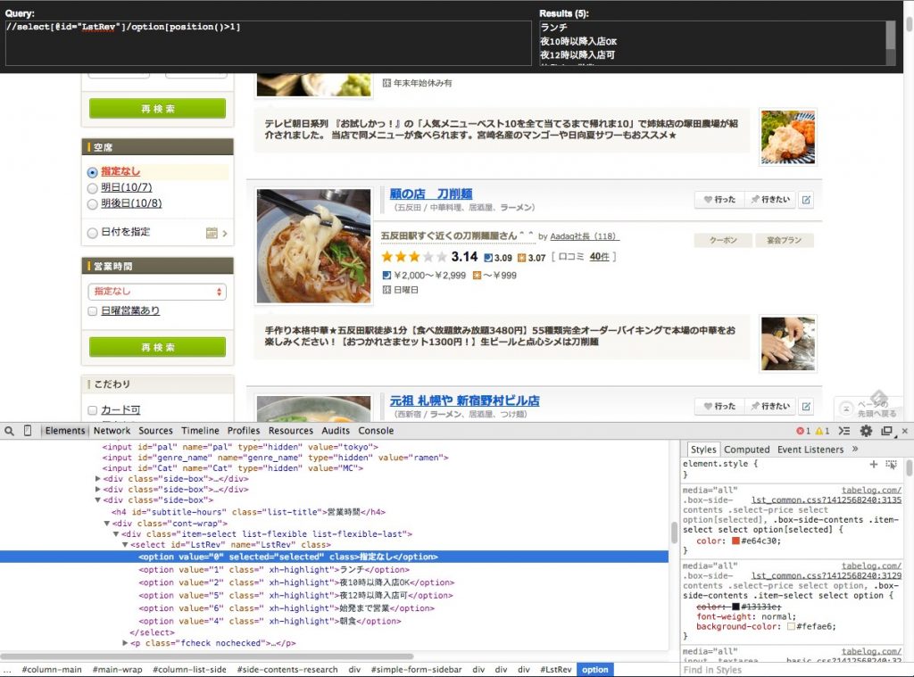Check the 日曜営業あり checkbox
This screenshot has width=914, height=677.
pos(92,311)
